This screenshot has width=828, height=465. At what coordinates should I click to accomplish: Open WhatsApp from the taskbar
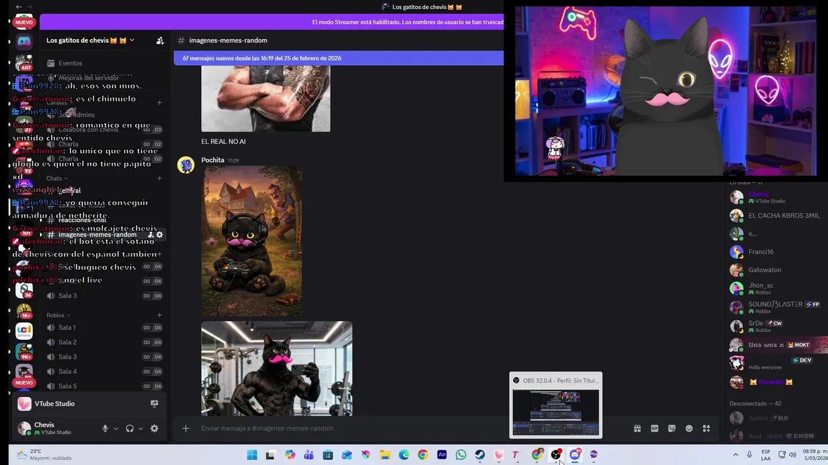(x=461, y=455)
